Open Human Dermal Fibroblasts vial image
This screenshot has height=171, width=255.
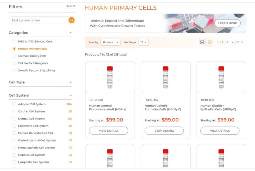pyautogui.click(x=110, y=77)
